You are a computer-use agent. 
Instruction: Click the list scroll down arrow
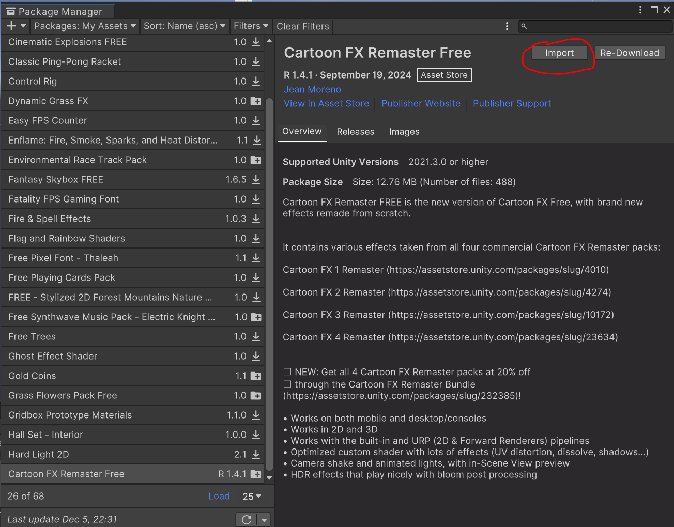(x=269, y=478)
